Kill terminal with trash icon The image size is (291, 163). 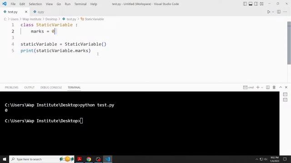(x=274, y=87)
